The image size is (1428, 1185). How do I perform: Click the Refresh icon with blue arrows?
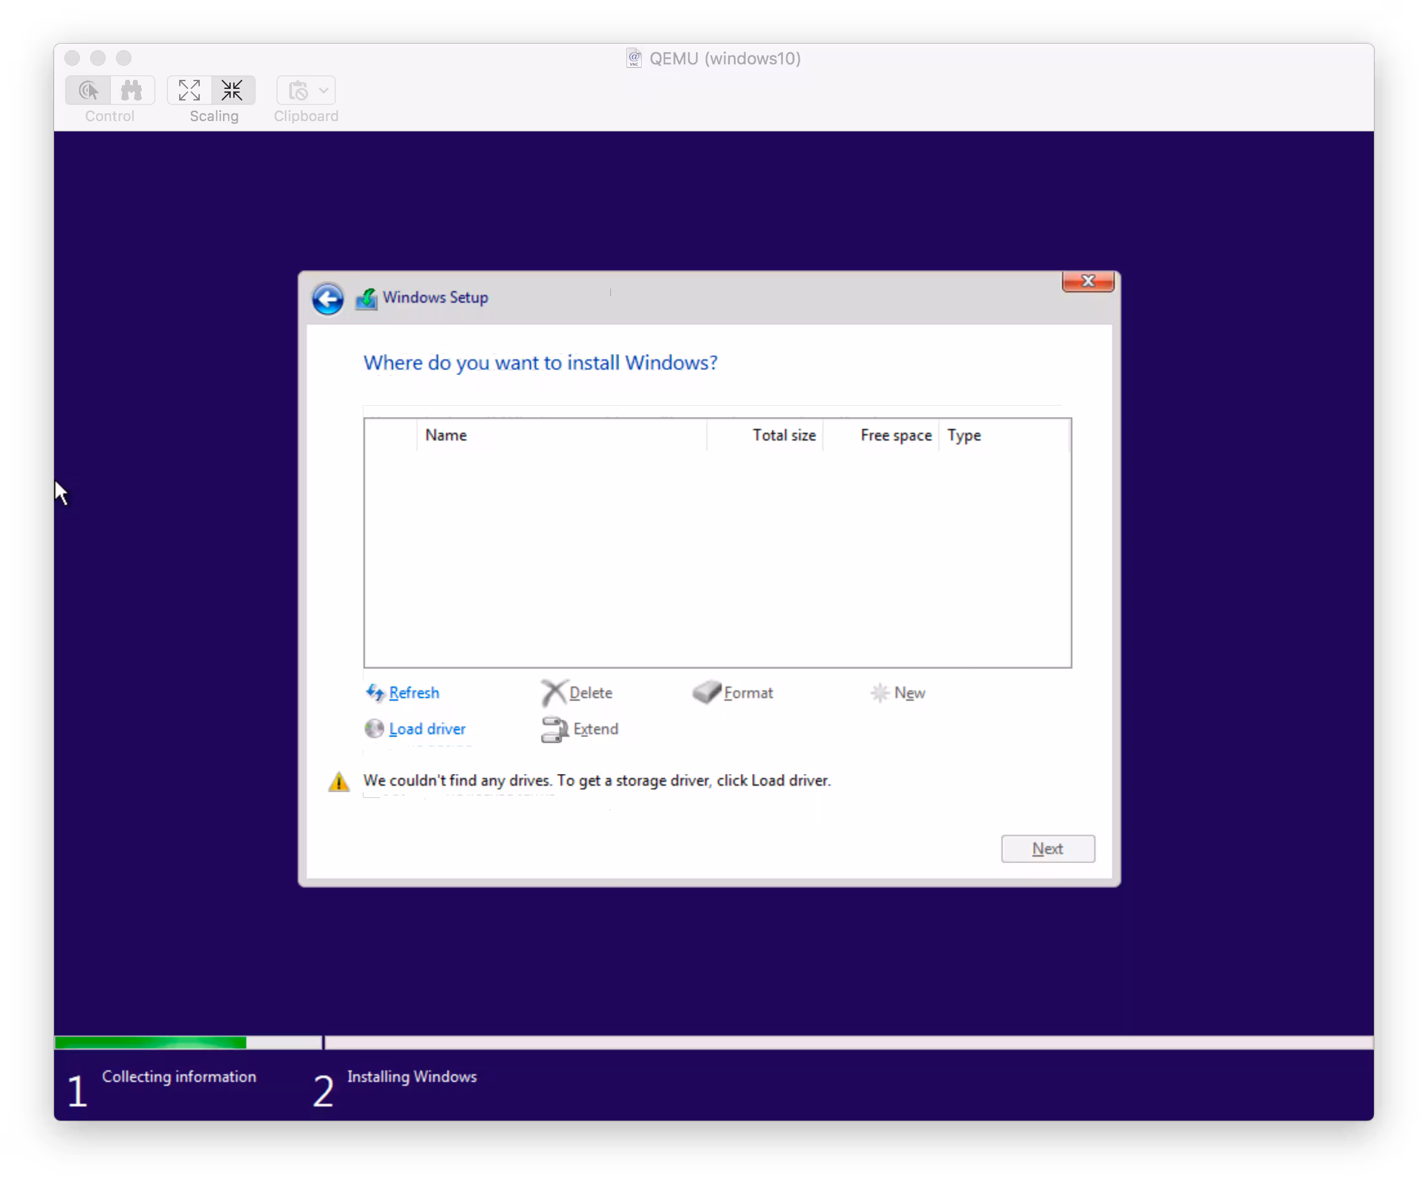point(374,692)
